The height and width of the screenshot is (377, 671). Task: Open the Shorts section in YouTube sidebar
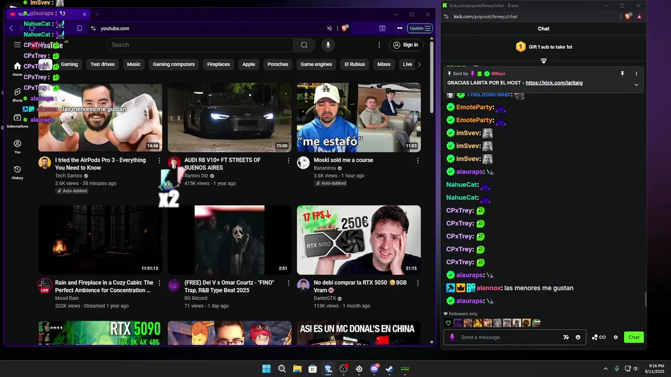tap(17, 95)
